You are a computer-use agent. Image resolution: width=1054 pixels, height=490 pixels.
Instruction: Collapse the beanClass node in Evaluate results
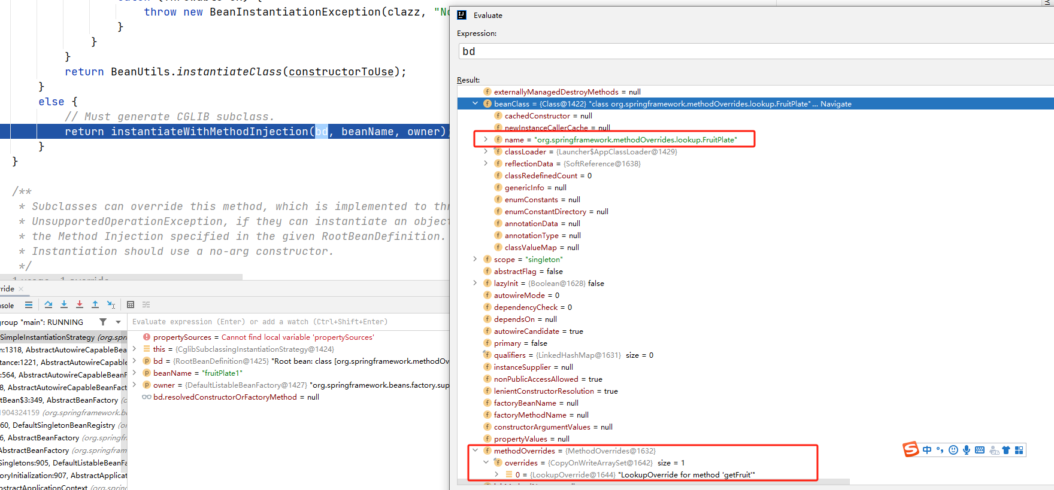[475, 104]
